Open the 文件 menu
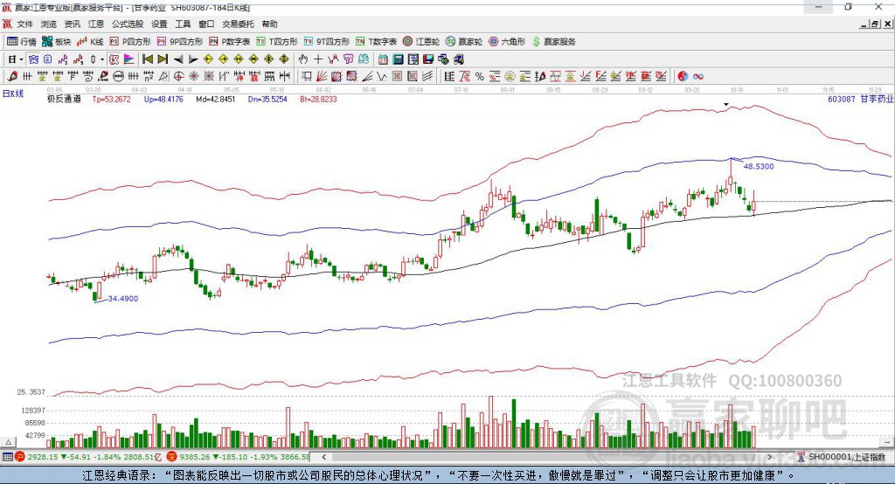Image resolution: width=895 pixels, height=484 pixels. tap(24, 24)
